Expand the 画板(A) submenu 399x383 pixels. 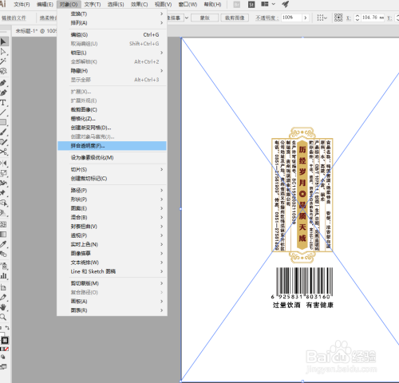click(x=112, y=302)
